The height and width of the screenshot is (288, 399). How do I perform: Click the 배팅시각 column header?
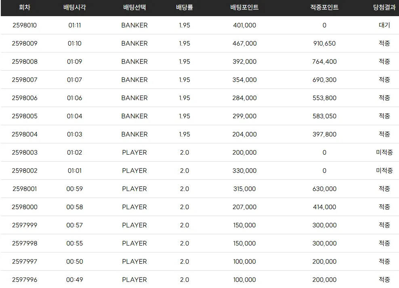[x=74, y=7]
